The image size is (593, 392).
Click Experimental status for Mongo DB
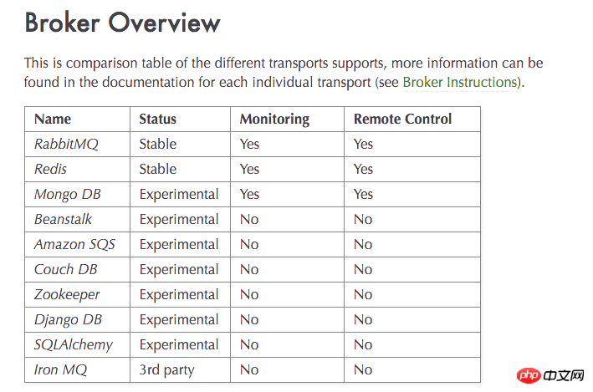coord(179,194)
